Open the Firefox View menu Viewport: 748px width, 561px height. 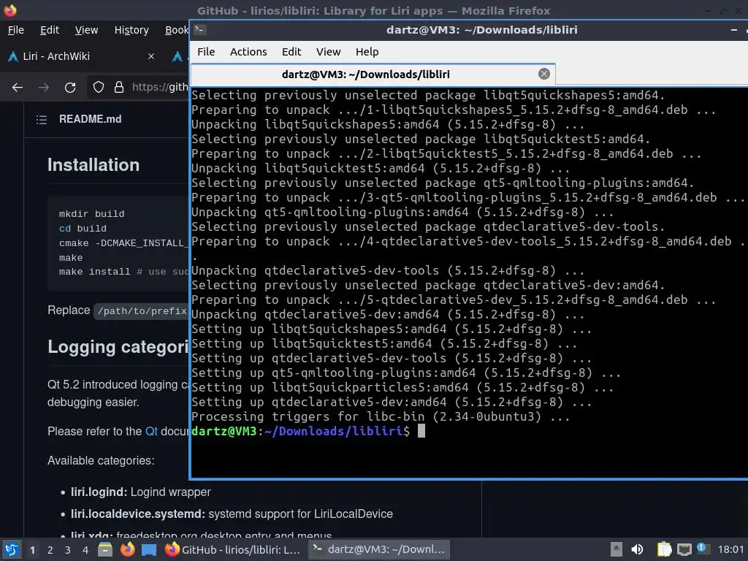coord(86,30)
